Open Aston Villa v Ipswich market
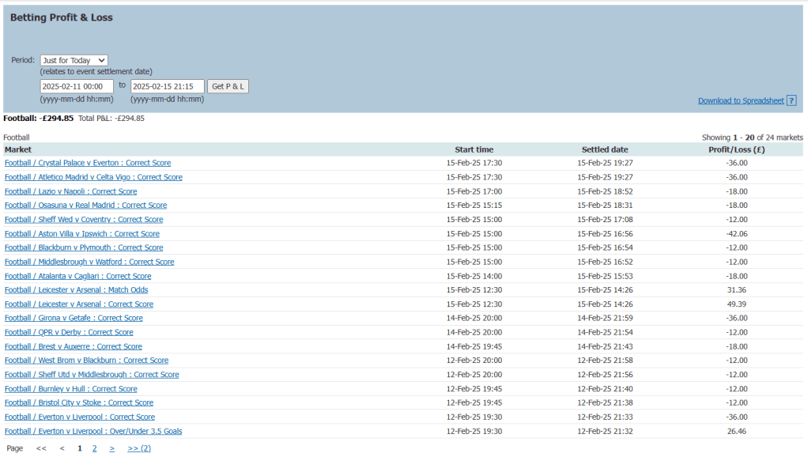This screenshot has height=457, width=808. pos(82,234)
